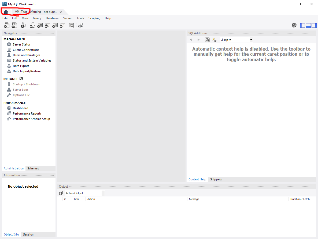Open the Server menu
Viewport: 318px width, 239px height.
(67, 18)
